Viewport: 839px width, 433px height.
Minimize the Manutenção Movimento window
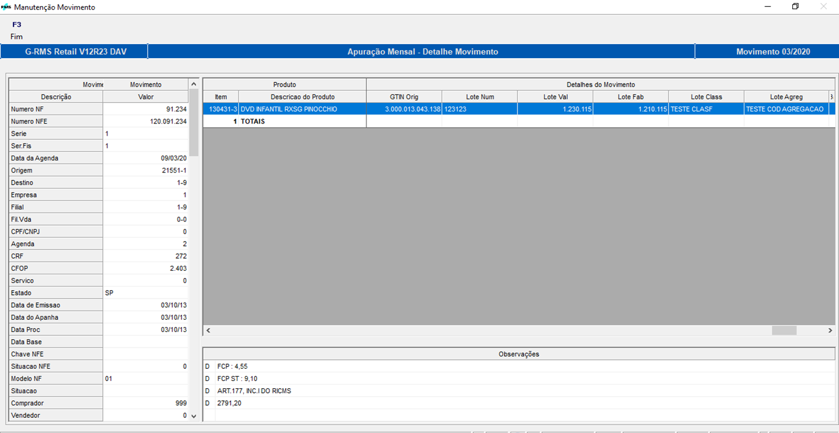pos(767,7)
